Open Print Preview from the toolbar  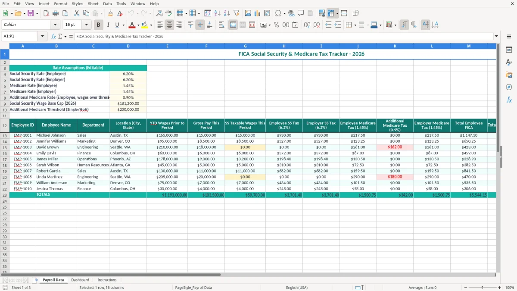point(64,13)
